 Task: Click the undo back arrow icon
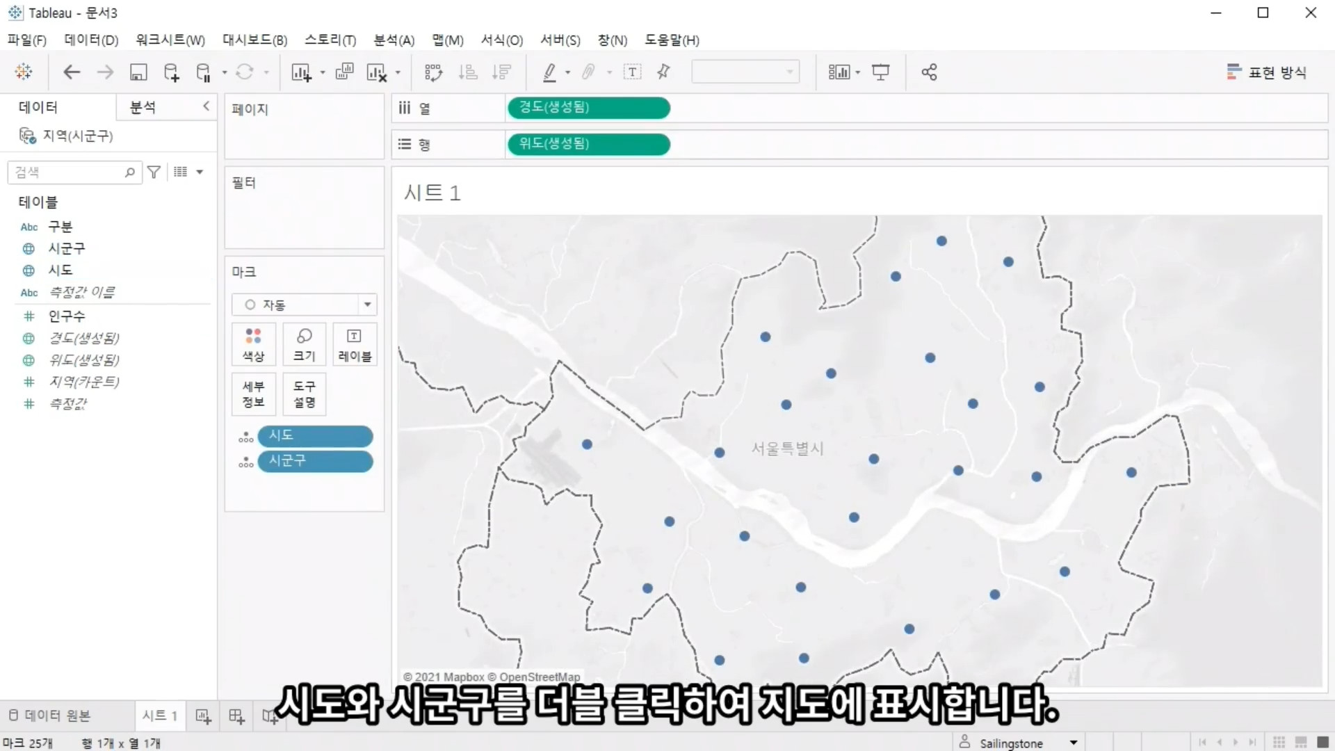point(72,72)
